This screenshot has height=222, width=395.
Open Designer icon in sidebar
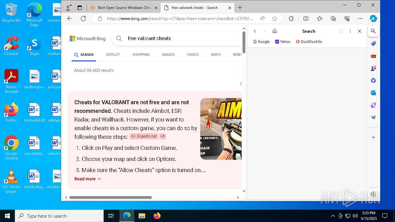tap(373, 105)
